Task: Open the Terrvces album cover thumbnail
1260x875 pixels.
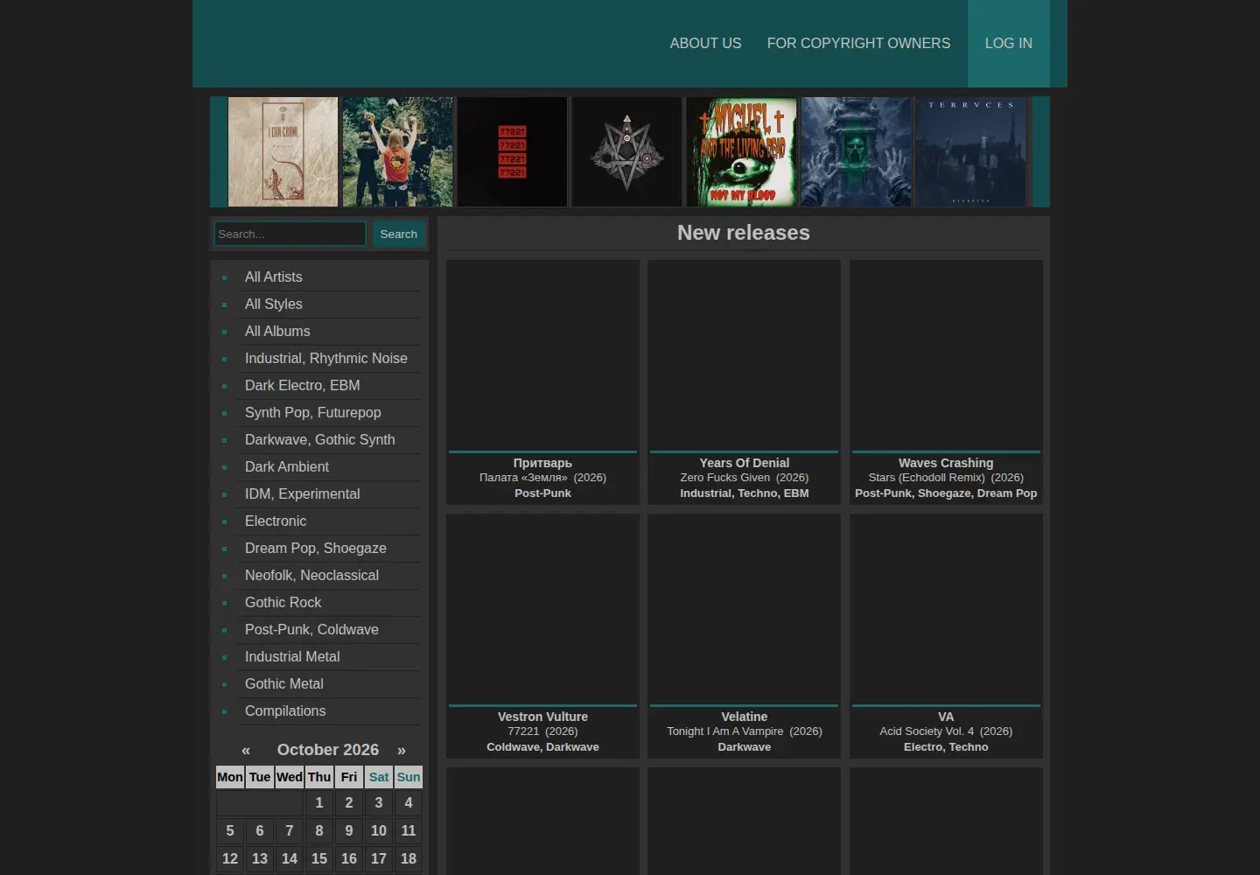Action: [x=971, y=151]
